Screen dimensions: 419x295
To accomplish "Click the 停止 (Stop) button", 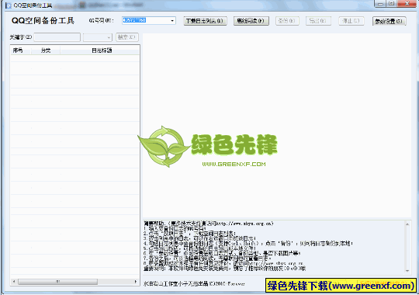I will 351,21.
